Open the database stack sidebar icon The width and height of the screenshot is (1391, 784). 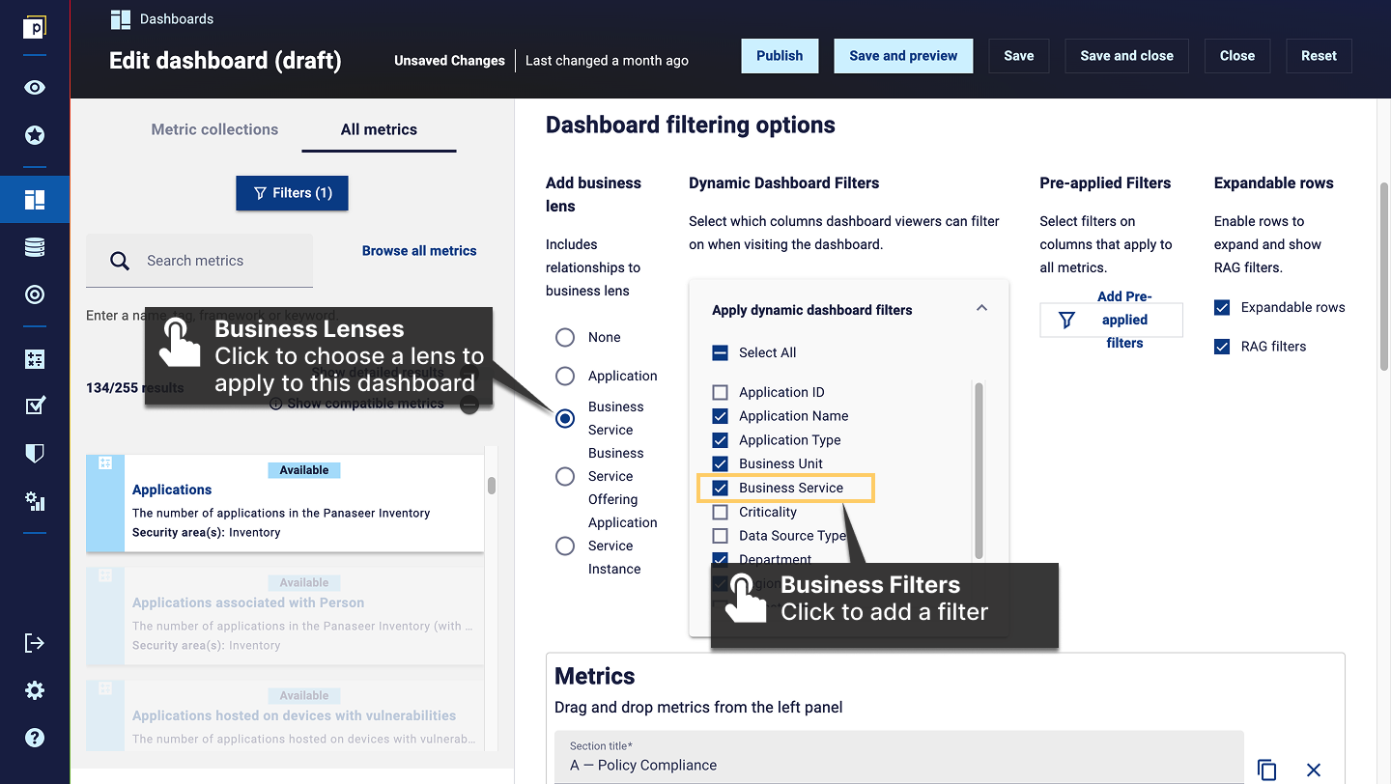[x=35, y=247]
